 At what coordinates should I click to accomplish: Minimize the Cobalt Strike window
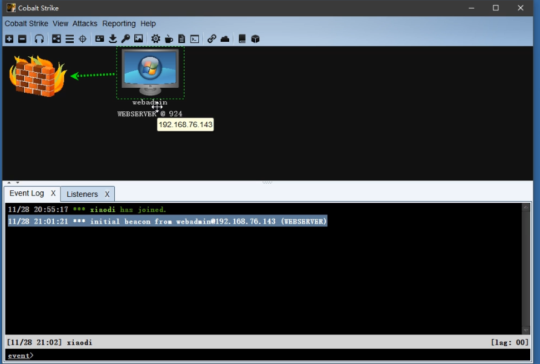point(472,8)
